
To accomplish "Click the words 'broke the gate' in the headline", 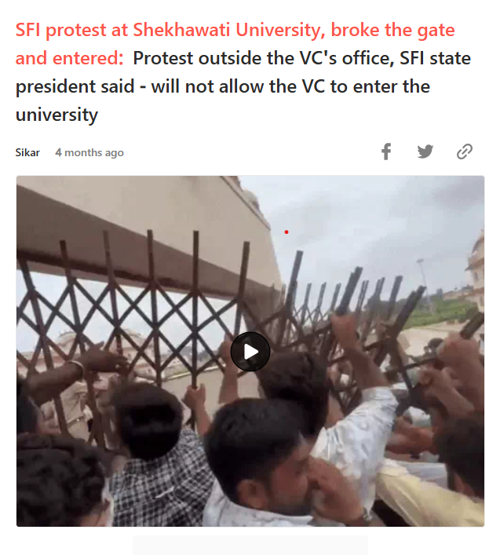I will point(392,30).
